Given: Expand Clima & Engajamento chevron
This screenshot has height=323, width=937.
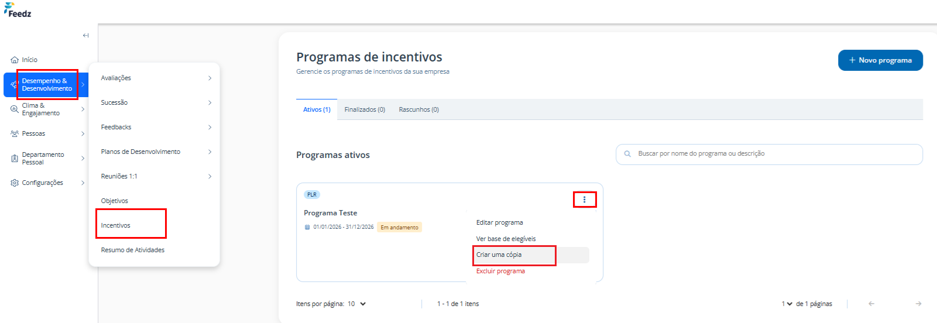Looking at the screenshot, I should pos(83,109).
